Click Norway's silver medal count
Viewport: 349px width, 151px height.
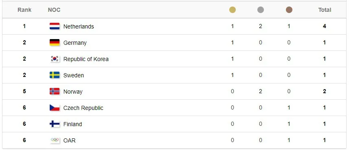click(x=260, y=92)
